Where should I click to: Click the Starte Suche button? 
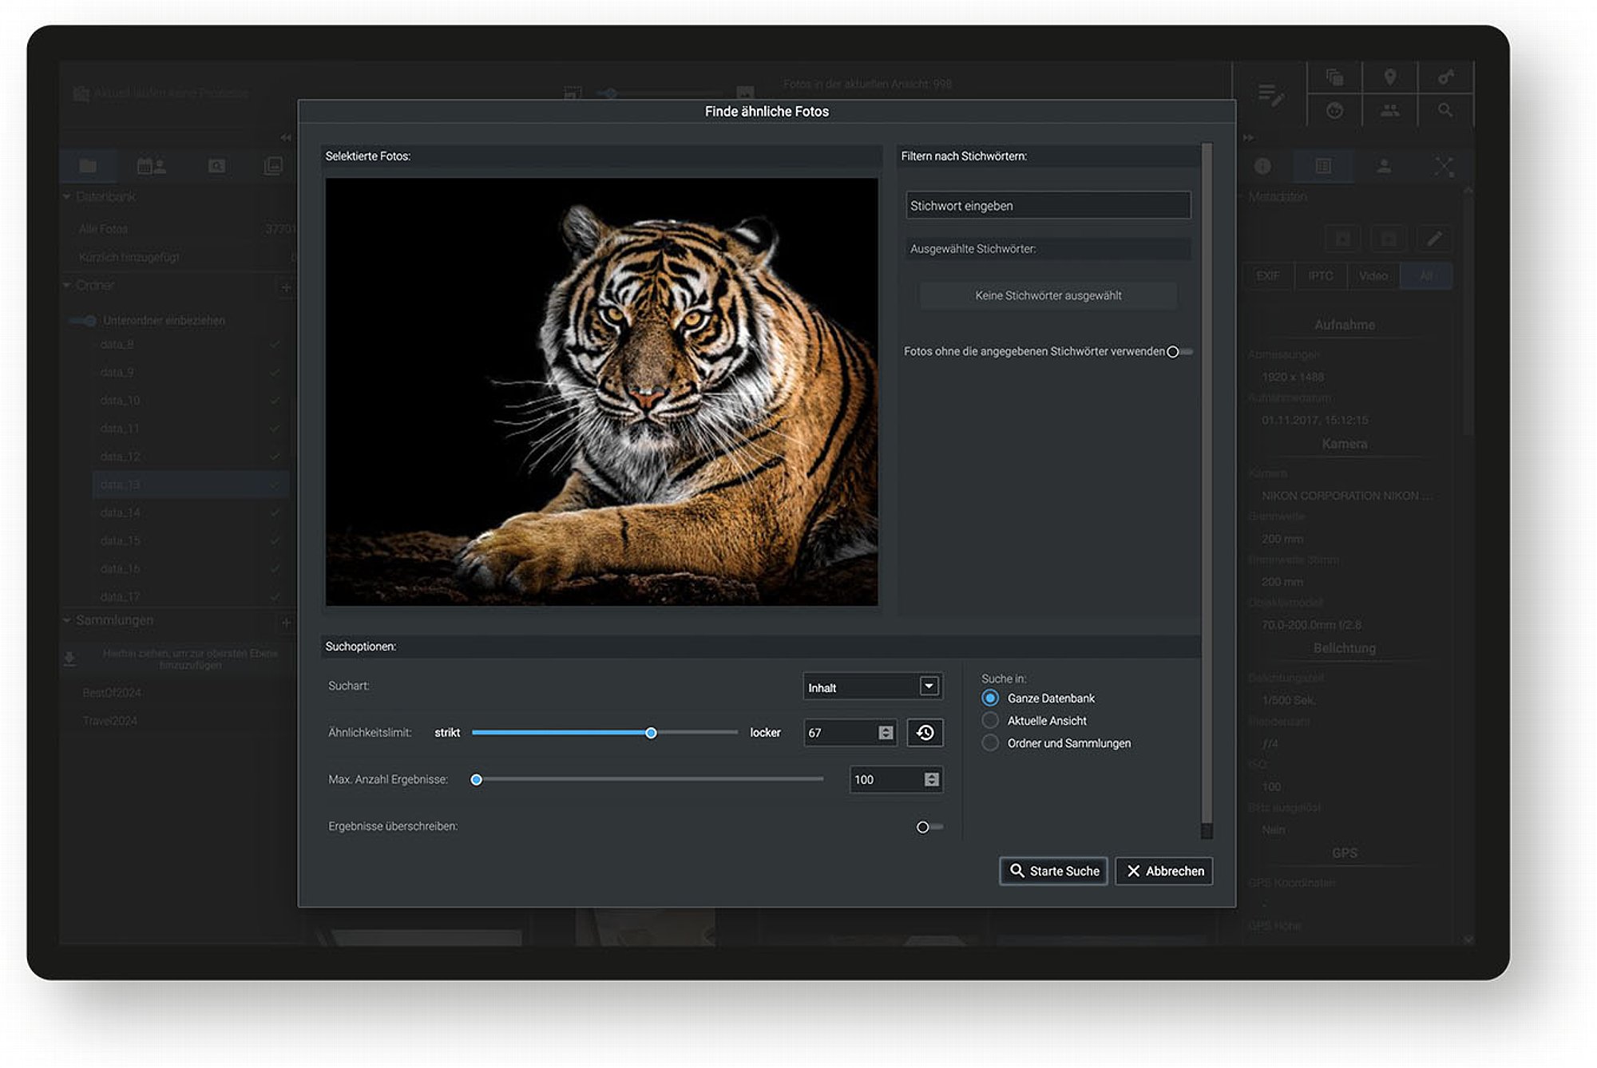tap(1053, 871)
